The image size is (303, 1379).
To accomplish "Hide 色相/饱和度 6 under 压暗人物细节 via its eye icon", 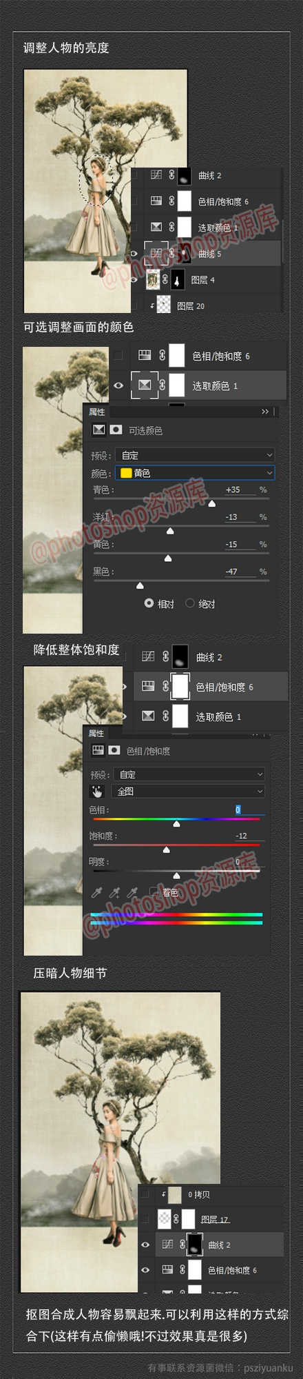I will pyautogui.click(x=145, y=1269).
